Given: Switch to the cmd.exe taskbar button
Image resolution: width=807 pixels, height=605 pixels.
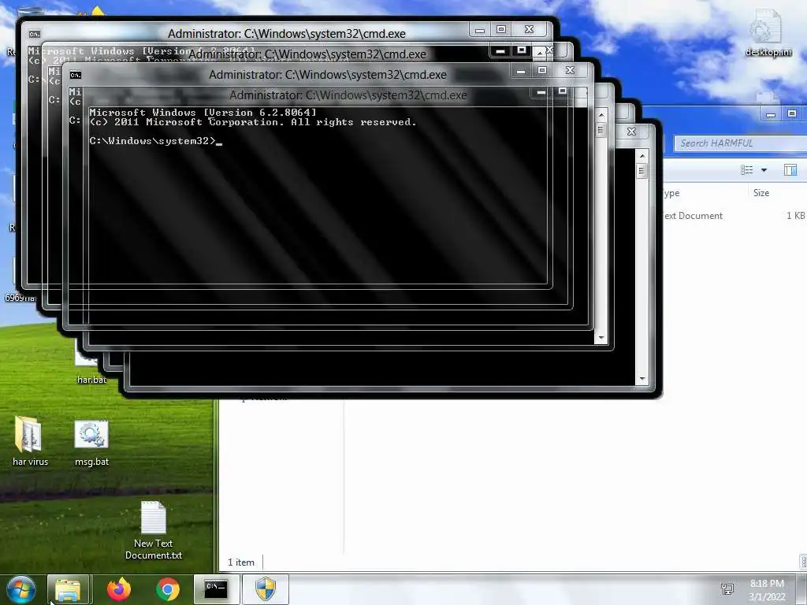Looking at the screenshot, I should [216, 589].
